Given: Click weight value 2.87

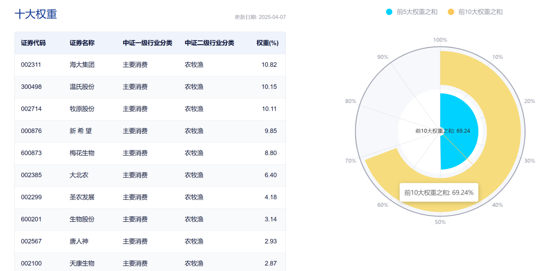Looking at the screenshot, I should 271,263.
